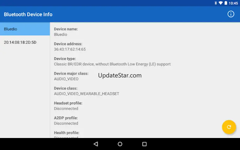This screenshot has width=240, height=150.
Task: Open the info icon in app bar
Action: point(231,14)
